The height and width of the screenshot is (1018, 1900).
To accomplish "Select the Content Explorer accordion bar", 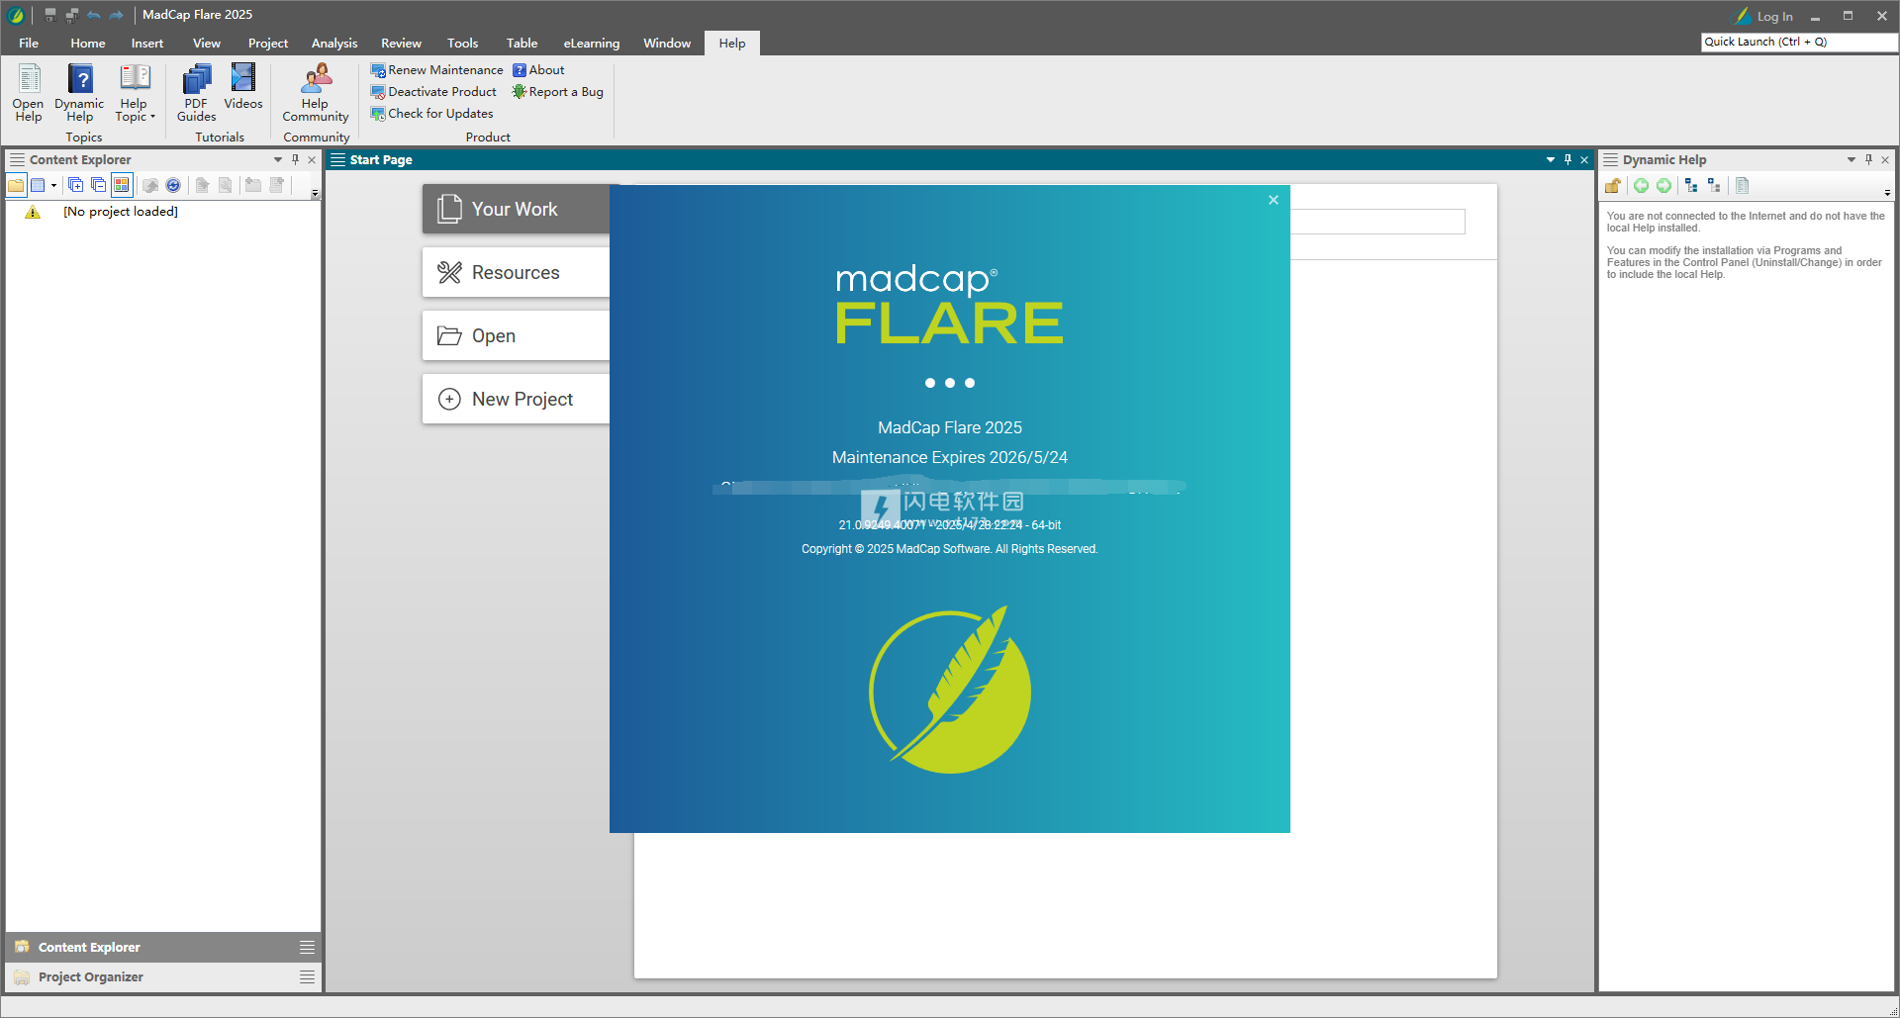I will click(163, 947).
